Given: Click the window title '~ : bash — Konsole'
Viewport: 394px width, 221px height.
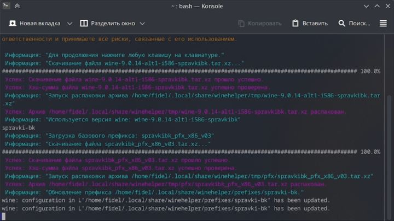Looking at the screenshot, I should pyautogui.click(x=197, y=6).
